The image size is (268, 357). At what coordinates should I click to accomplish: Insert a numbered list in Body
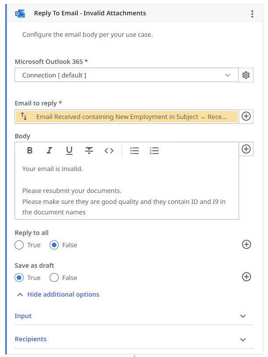coord(154,150)
